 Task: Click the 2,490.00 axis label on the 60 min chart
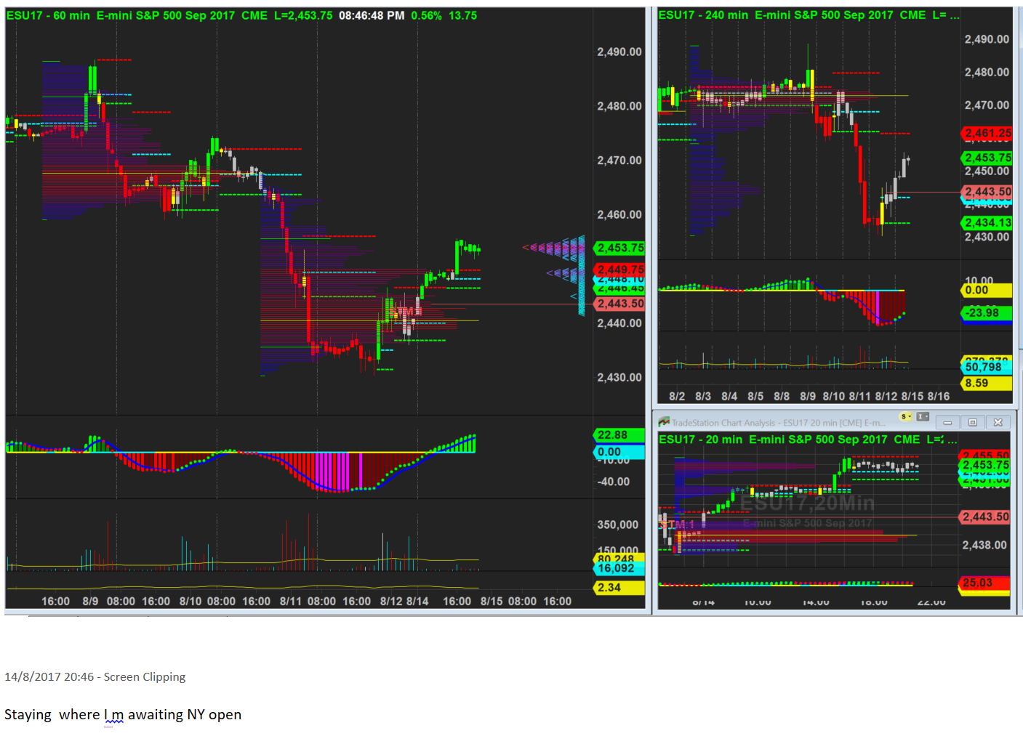(619, 52)
